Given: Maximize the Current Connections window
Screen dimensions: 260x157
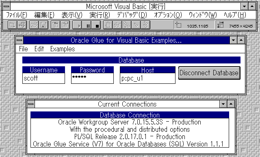Looking at the screenshot, I should point(231,104).
